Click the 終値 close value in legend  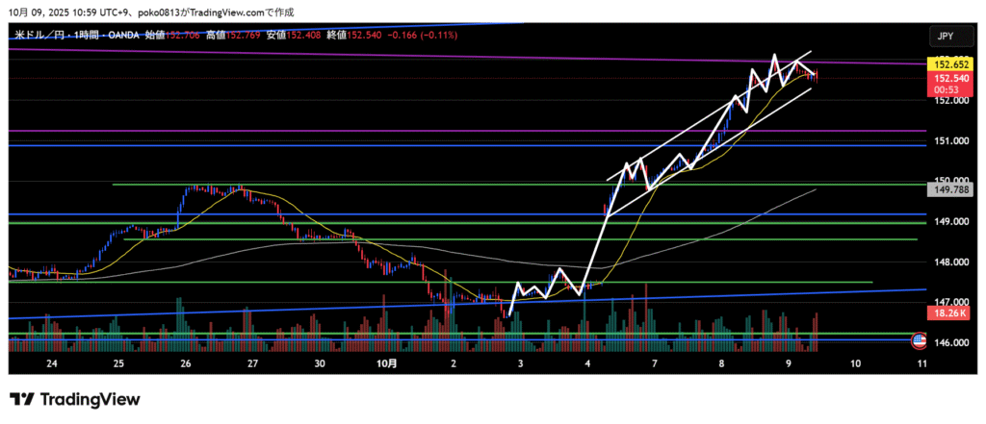366,35
